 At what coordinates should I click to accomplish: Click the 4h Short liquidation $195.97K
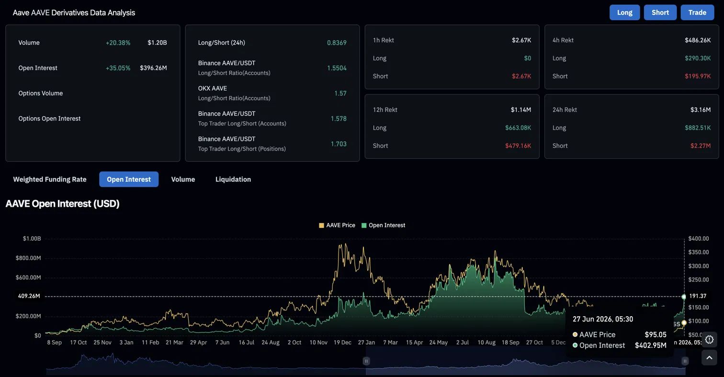(698, 76)
